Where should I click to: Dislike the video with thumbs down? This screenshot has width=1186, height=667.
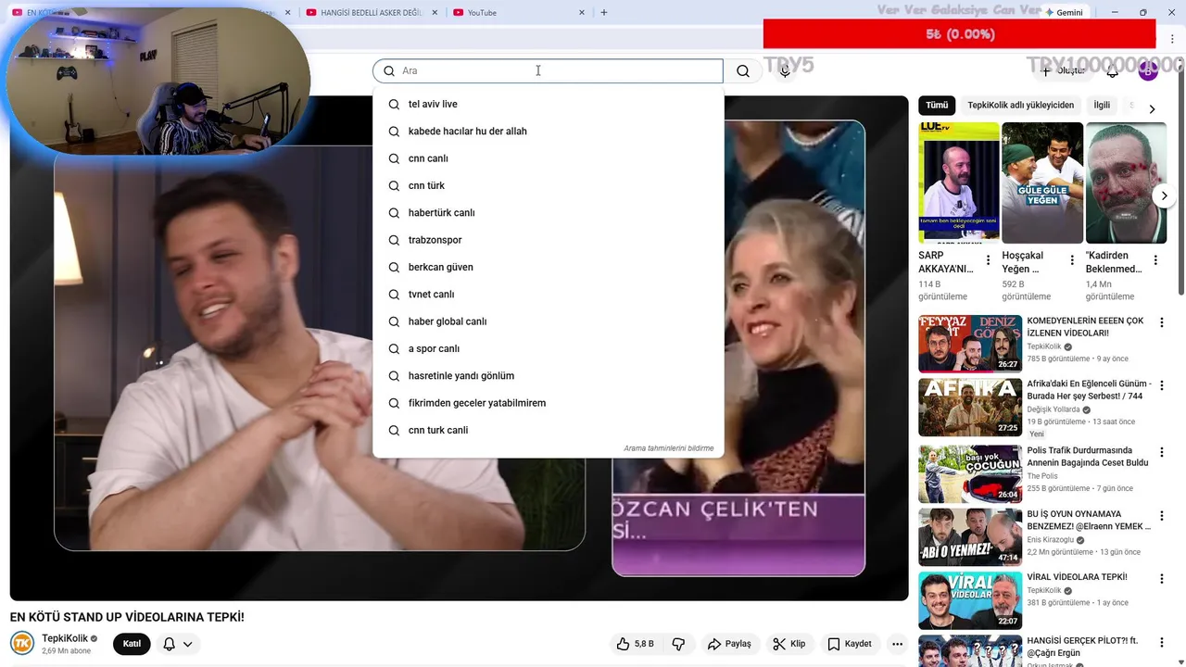678,644
